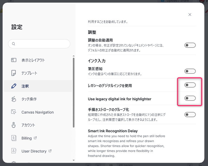Turn on レガシーのデジタルインクを使用 switch
The width and height of the screenshot is (208, 166).
point(190,85)
